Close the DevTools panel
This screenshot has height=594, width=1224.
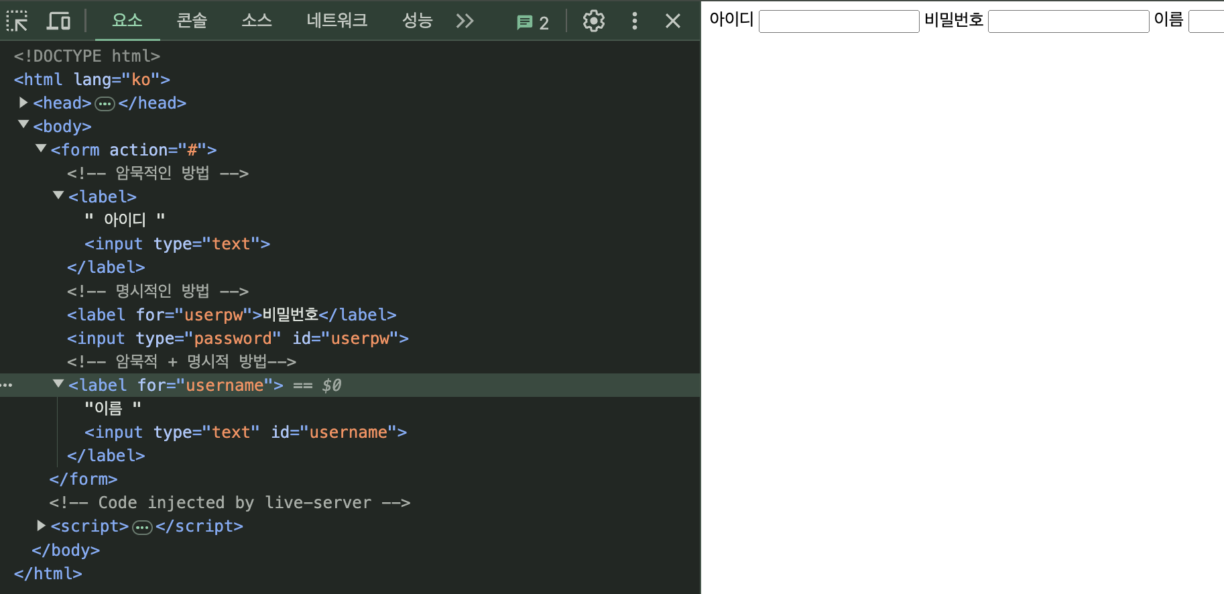673,21
